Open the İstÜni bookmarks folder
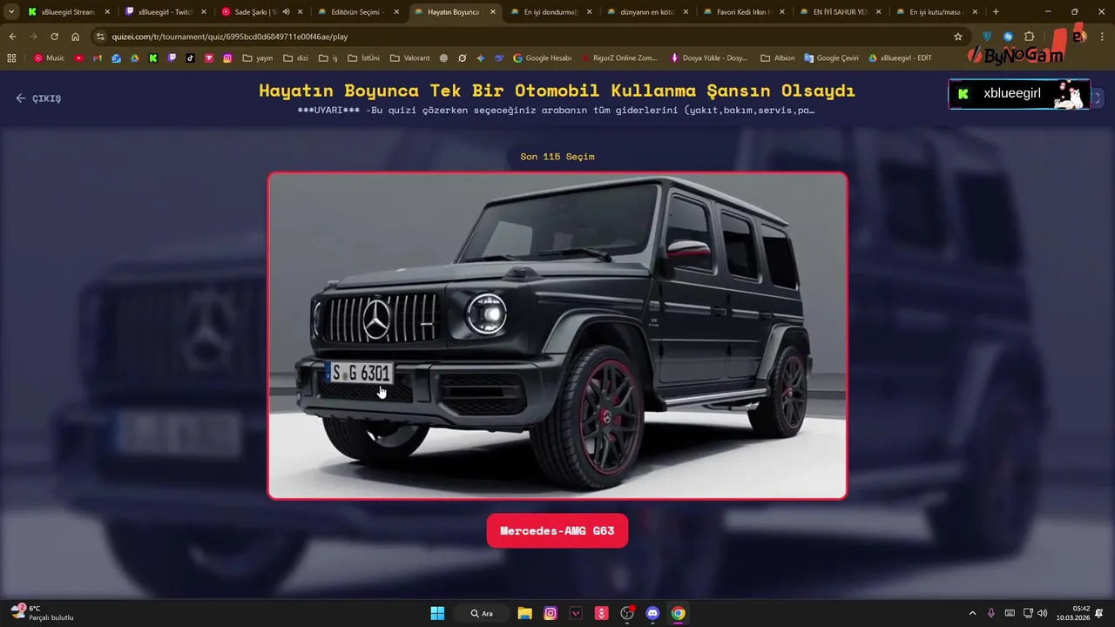 click(363, 58)
